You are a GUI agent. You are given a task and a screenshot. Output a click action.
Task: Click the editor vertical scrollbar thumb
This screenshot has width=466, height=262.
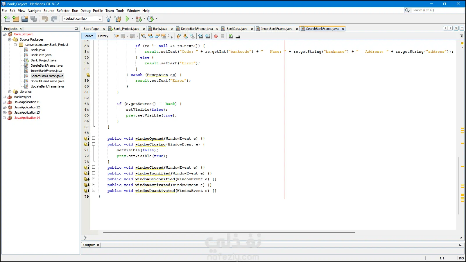[458, 185]
